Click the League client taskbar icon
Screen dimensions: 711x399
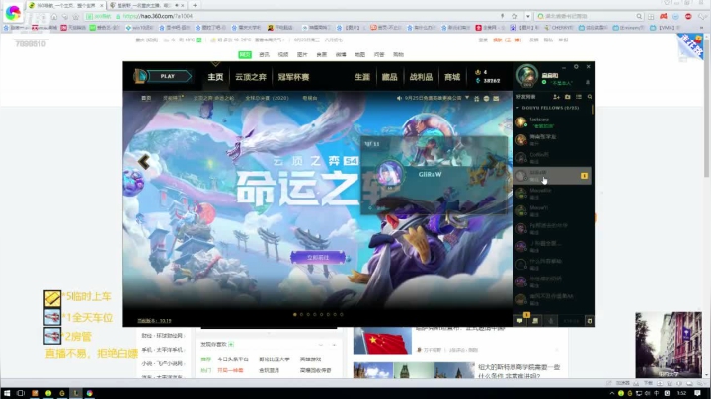pyautogui.click(x=76, y=393)
